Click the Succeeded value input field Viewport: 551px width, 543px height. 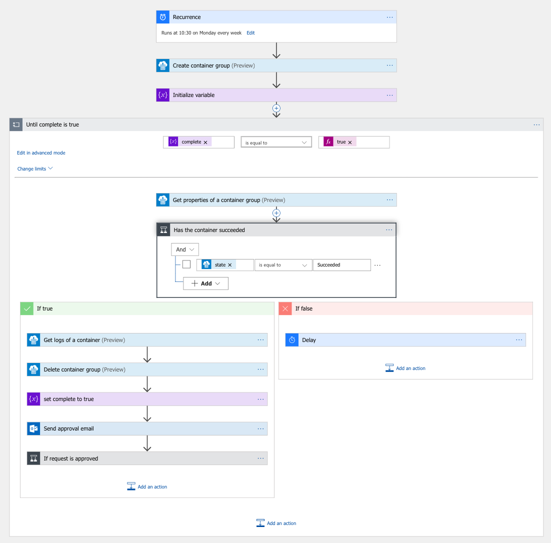341,265
